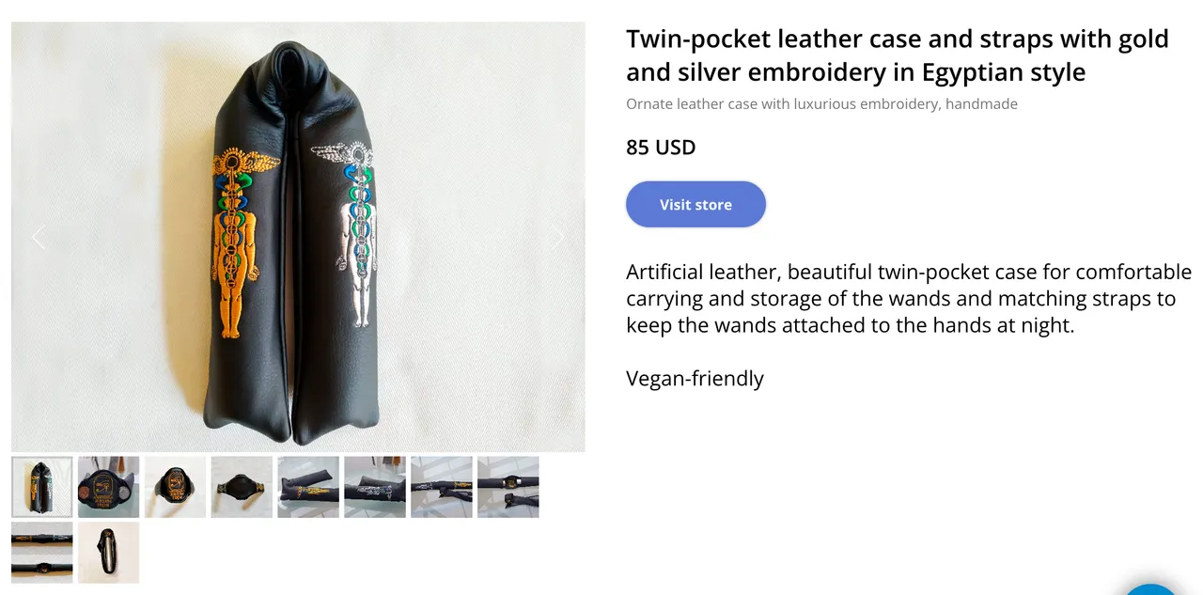This screenshot has height=595, width=1203.
Task: View ninth thumbnail with two stacked straps
Action: [x=42, y=553]
